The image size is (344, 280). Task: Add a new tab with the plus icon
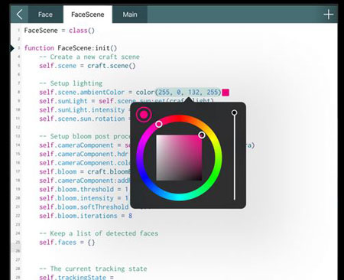[x=329, y=15]
